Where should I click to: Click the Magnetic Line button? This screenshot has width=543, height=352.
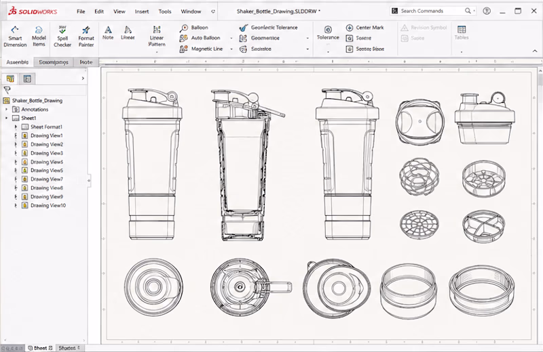(201, 49)
